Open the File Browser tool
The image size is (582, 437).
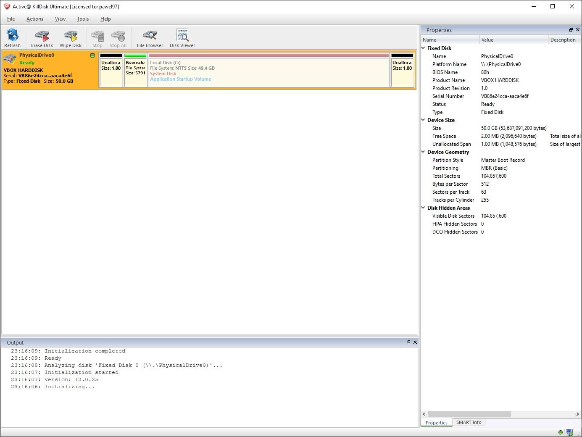(x=150, y=36)
